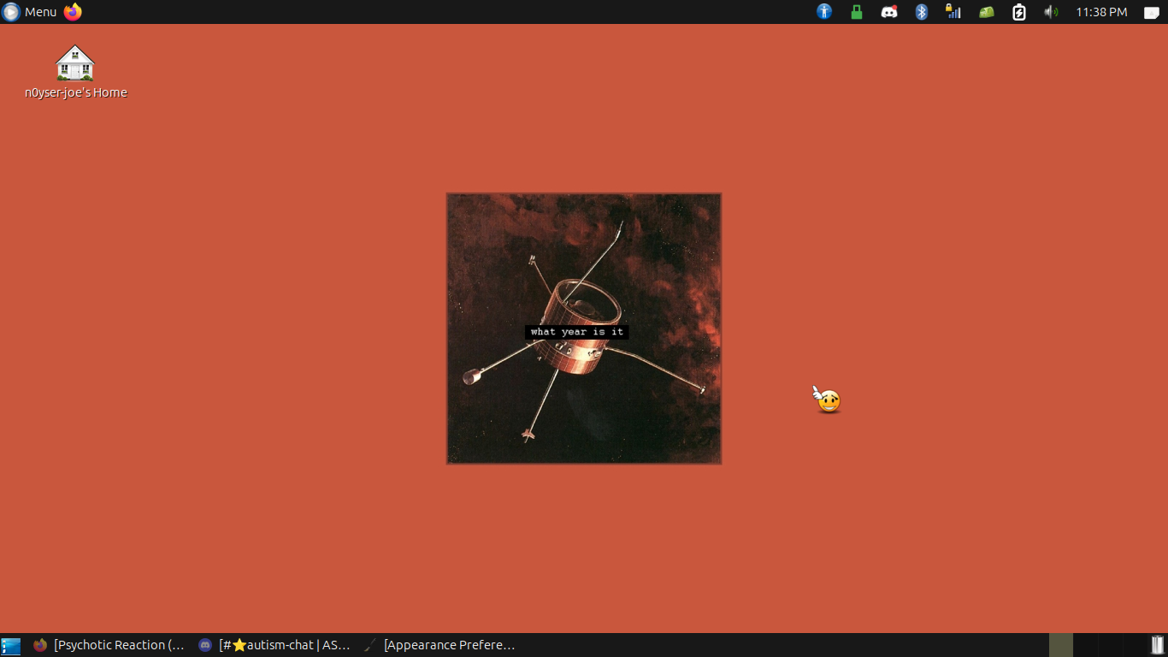Switch to the second workspace in the switcher

pos(1086,645)
